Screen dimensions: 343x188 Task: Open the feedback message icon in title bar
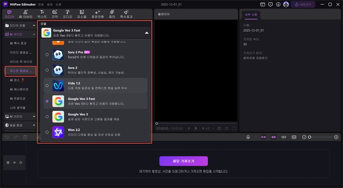[271, 4]
